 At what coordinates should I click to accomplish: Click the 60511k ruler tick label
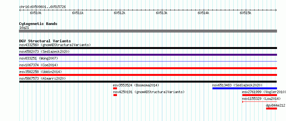[78, 13]
